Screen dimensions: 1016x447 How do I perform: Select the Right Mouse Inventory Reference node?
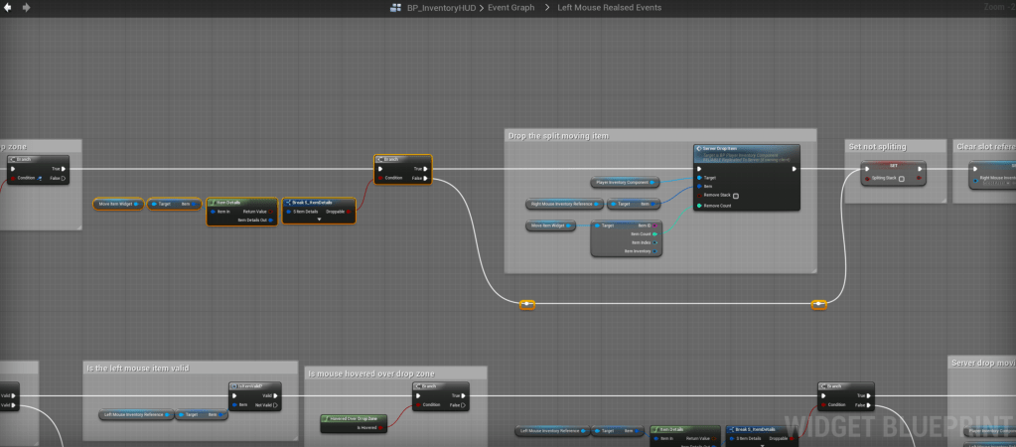coord(564,204)
